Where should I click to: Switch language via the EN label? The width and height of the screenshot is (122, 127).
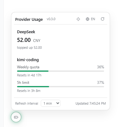[93, 19]
